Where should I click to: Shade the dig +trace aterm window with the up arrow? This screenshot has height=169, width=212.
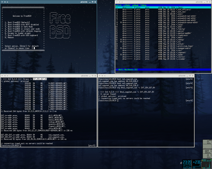(x=7, y=76)
